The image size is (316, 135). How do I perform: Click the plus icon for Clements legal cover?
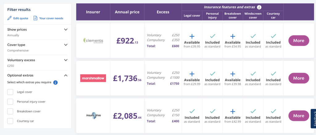coord(192,36)
